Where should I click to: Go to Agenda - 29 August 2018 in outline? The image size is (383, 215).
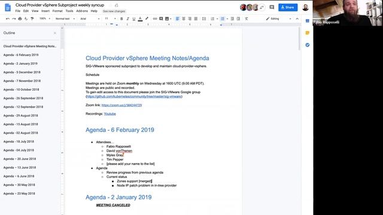click(x=20, y=115)
